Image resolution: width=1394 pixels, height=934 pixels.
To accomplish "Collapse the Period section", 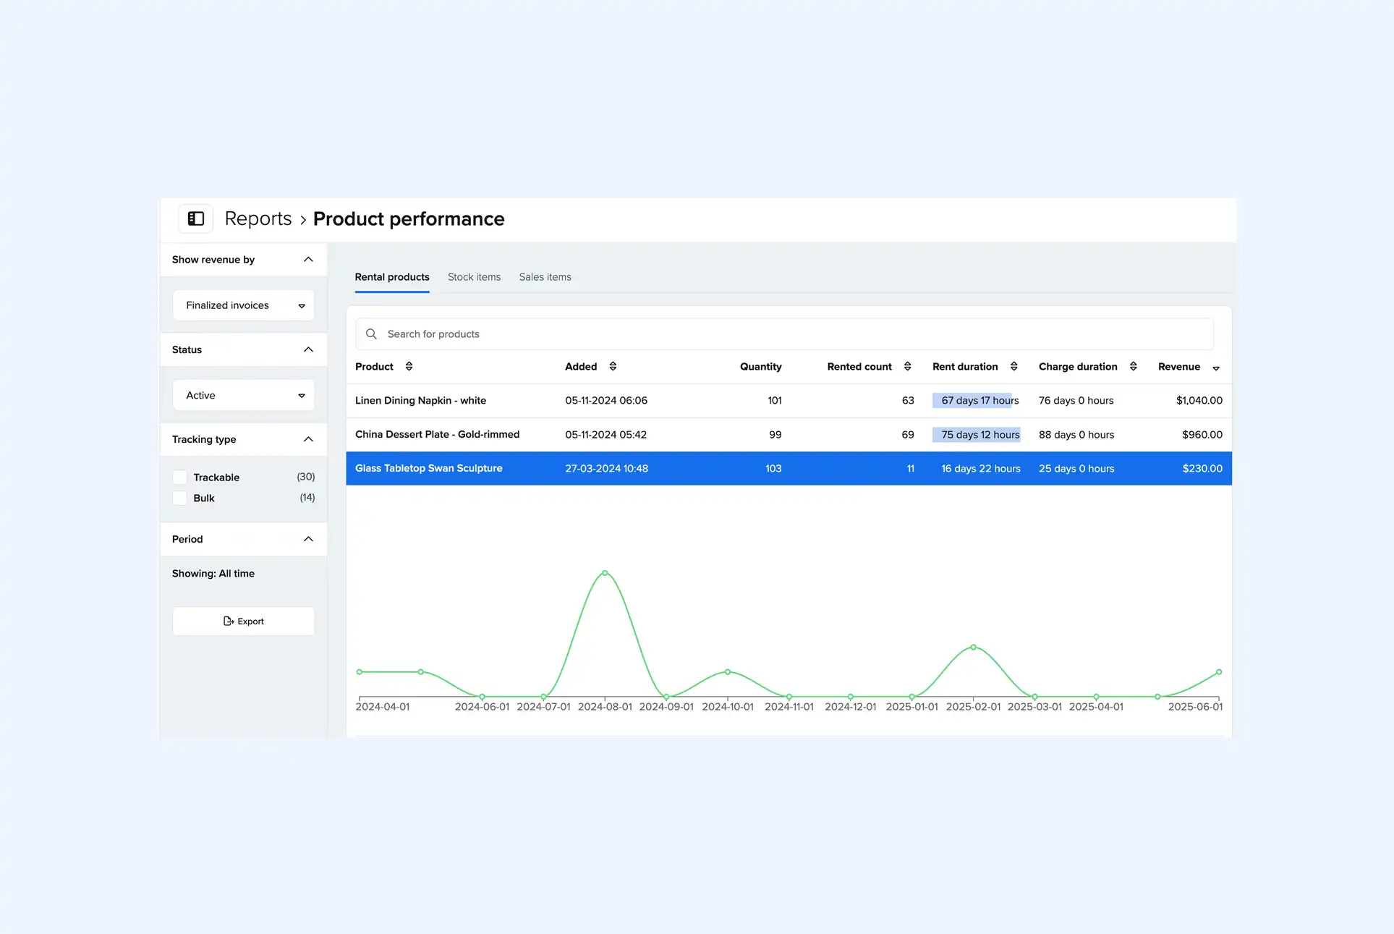I will coord(307,539).
